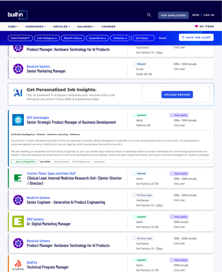
Task: Click the Am I A Good Fit? button
Action: point(23,161)
